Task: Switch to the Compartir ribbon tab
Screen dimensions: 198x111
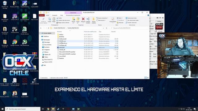Action: [x=54, y=15]
